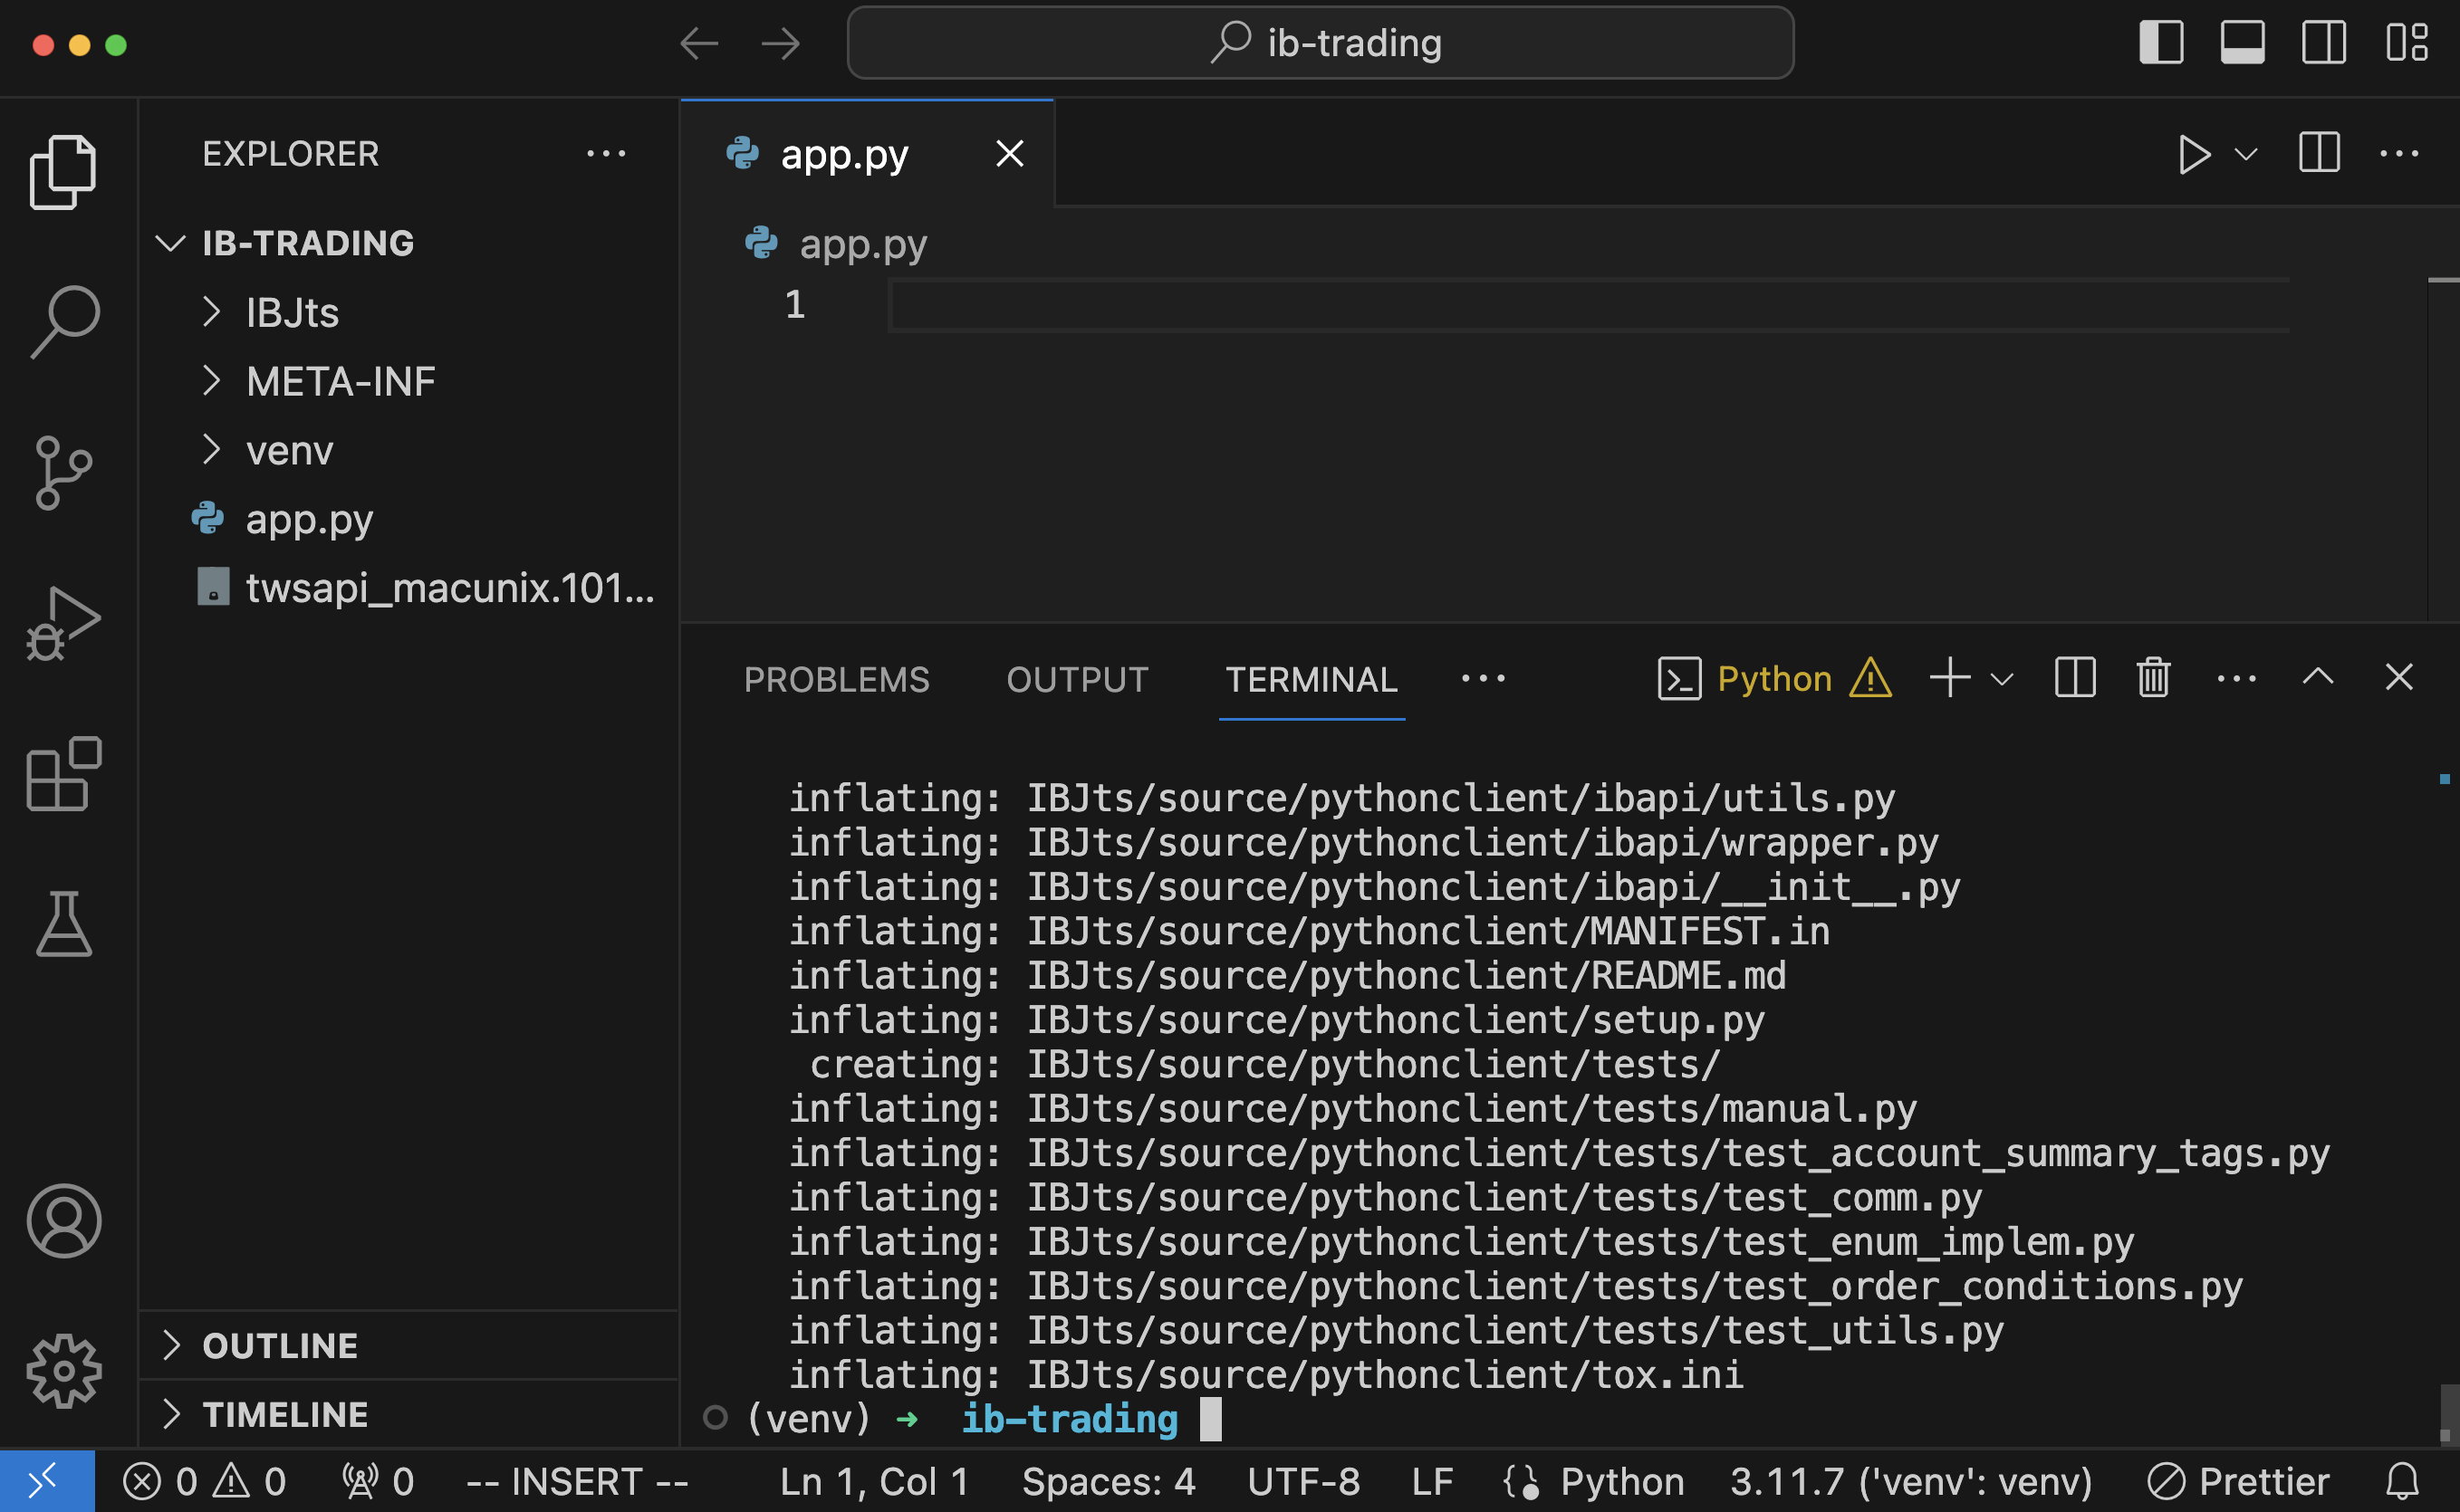Open the Search view in the Activity Bar
Image resolution: width=2460 pixels, height=1512 pixels.
[64, 320]
